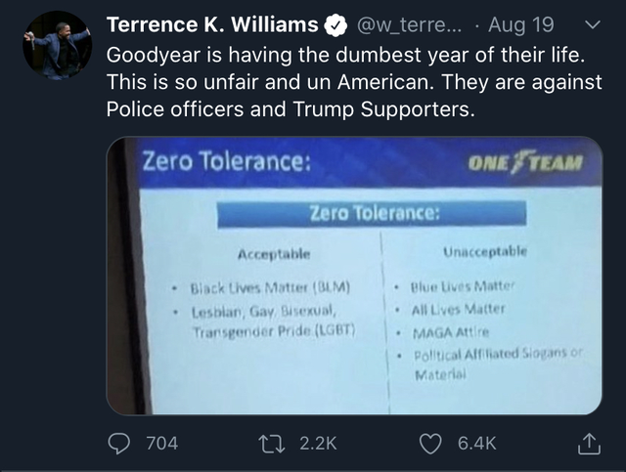Open Terrence K. Williams' profile avatar
This screenshot has width=626, height=472.
56,44
